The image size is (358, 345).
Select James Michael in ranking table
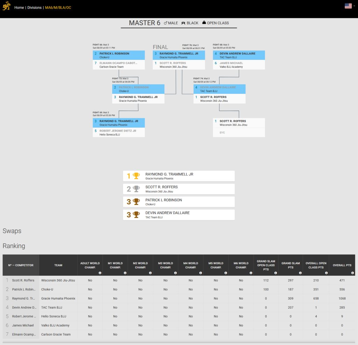pyautogui.click(x=23, y=325)
